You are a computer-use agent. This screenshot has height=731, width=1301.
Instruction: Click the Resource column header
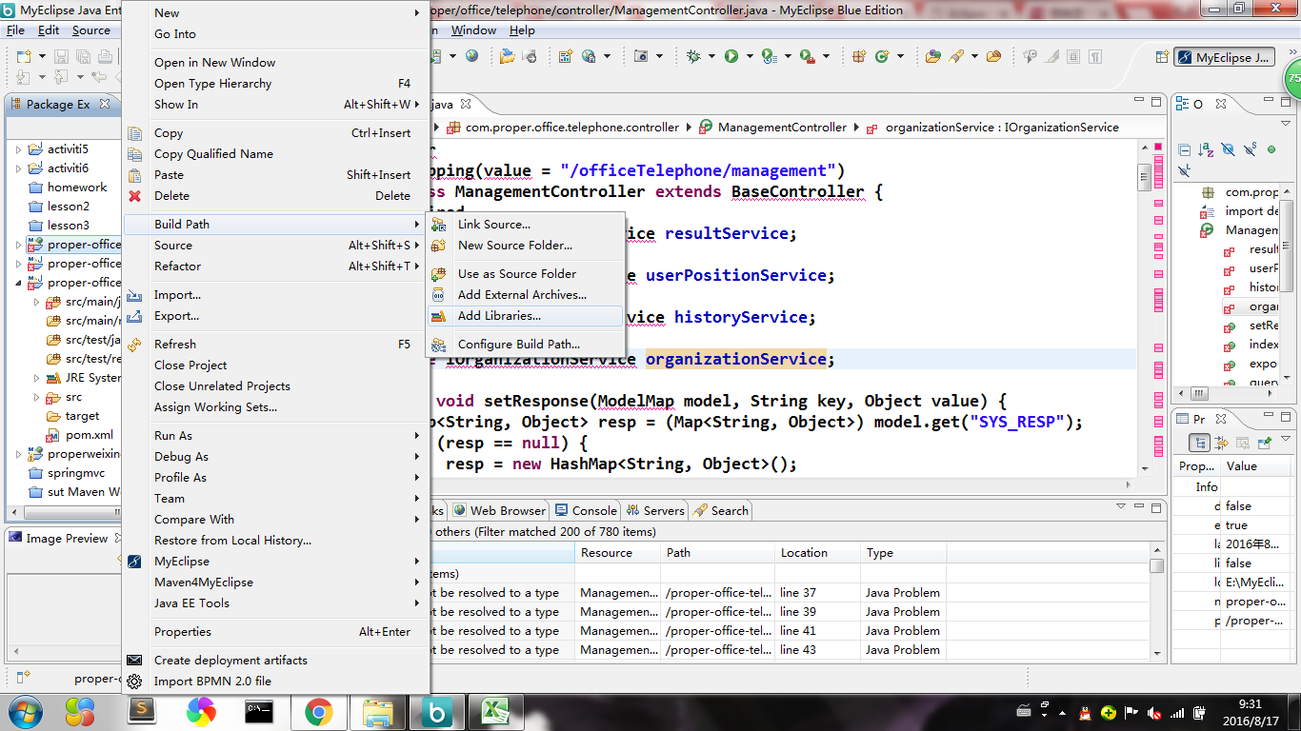click(617, 553)
